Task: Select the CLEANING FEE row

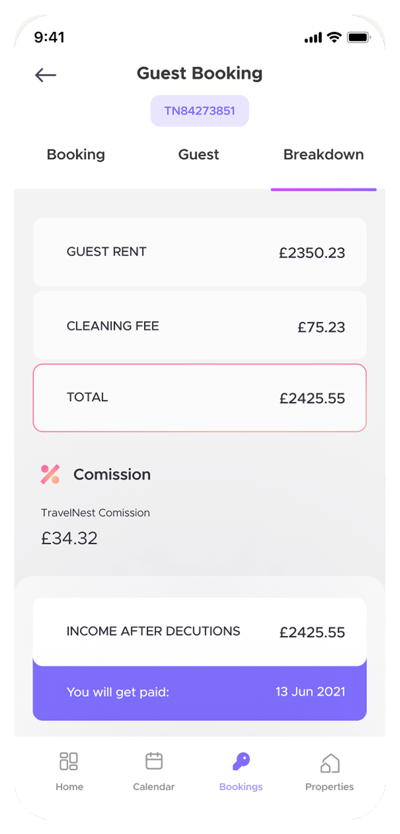Action: click(200, 325)
